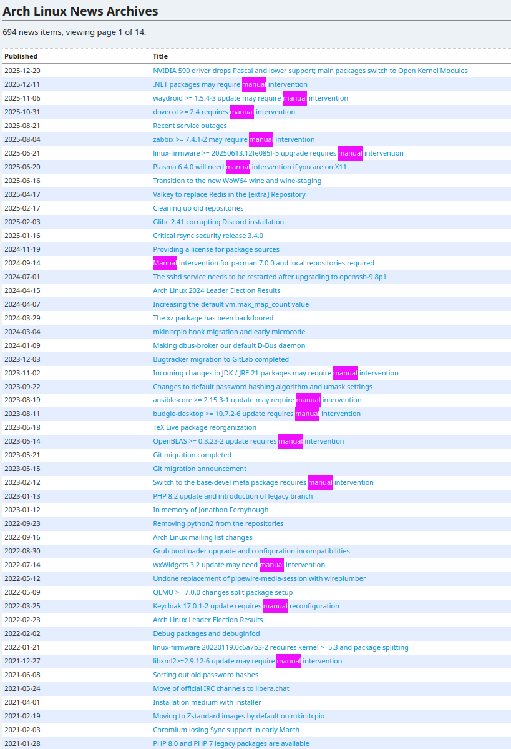The height and width of the screenshot is (749, 511).
Task: Open "The xz package has been backdoored"
Action: [213, 318]
